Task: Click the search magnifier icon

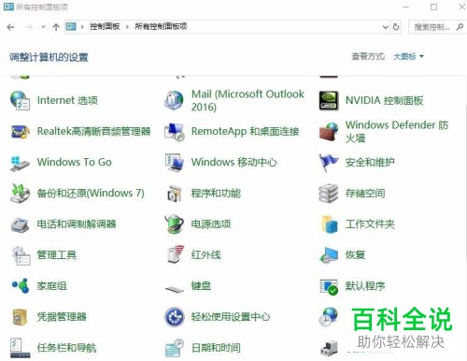Action: [x=460, y=27]
